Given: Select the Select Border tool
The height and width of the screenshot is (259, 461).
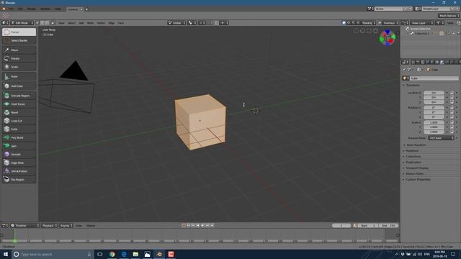Looking at the screenshot, I should tap(19, 40).
